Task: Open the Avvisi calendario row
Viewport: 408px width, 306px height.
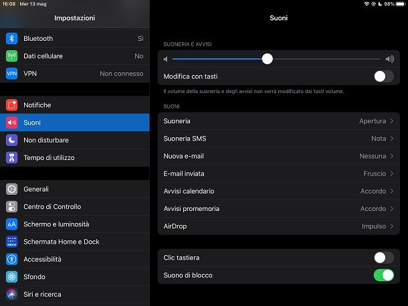Action: click(x=279, y=191)
